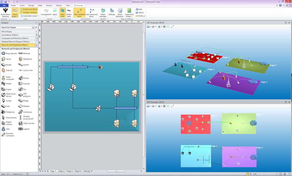Click zoom out minus button in status bar

click(x=259, y=174)
